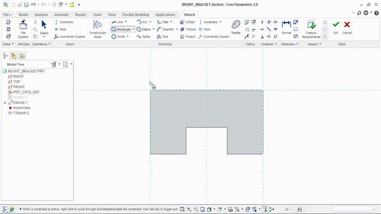The width and height of the screenshot is (381, 214).
Task: Click the Datum Coordinate System tool
Action: pyautogui.click(x=70, y=37)
